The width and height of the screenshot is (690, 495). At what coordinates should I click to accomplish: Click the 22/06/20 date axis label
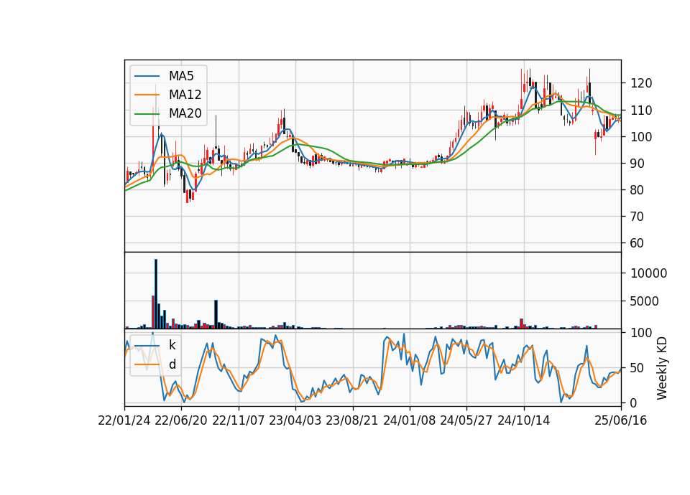point(181,420)
